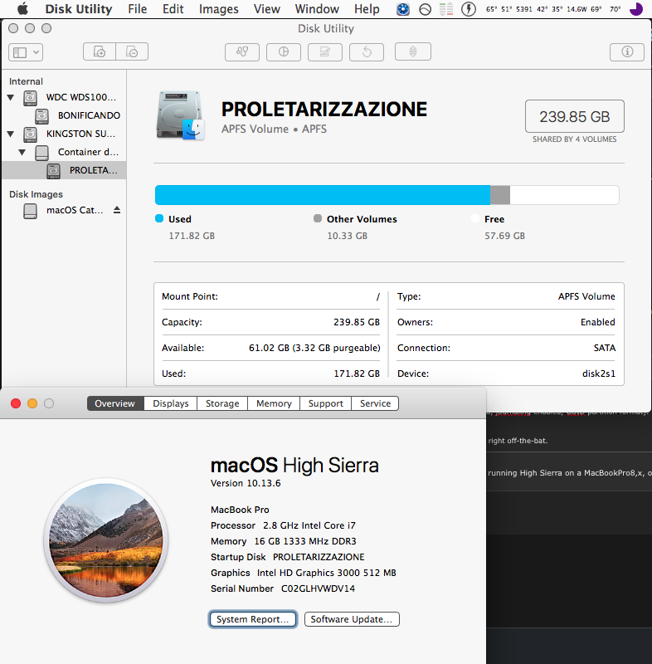This screenshot has height=664, width=652.
Task: Open the Disk Utility menu
Action: tap(79, 9)
